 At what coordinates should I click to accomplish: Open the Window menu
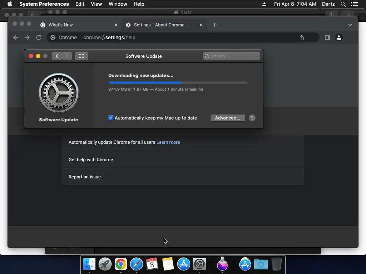118,4
